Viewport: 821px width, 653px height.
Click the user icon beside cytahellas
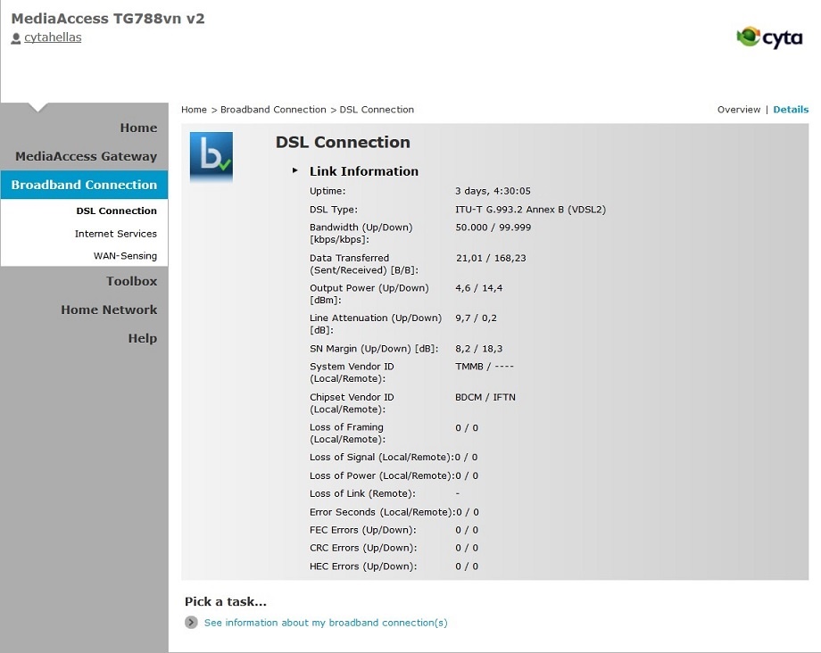(x=16, y=38)
